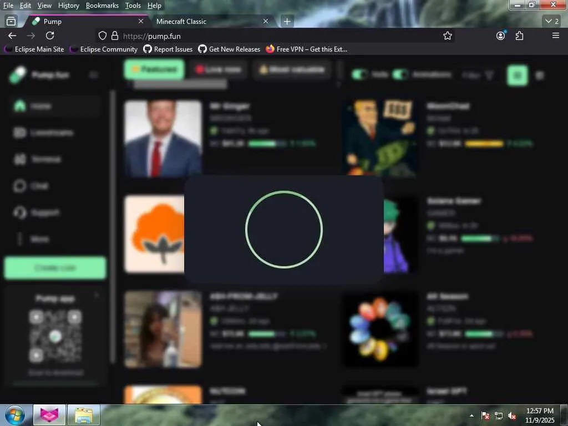Open the History menu
The image size is (568, 426).
(68, 6)
